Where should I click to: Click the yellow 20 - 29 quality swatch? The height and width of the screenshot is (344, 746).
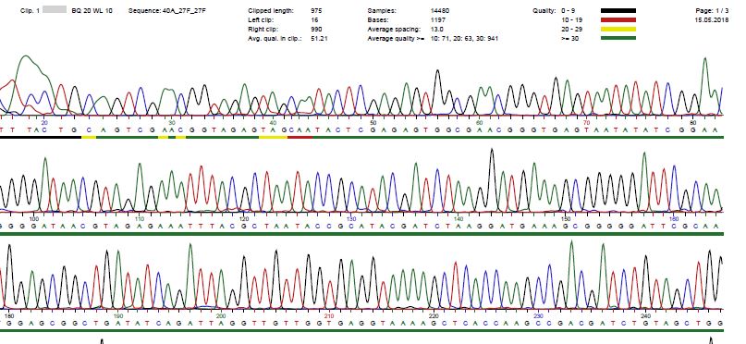pyautogui.click(x=618, y=29)
